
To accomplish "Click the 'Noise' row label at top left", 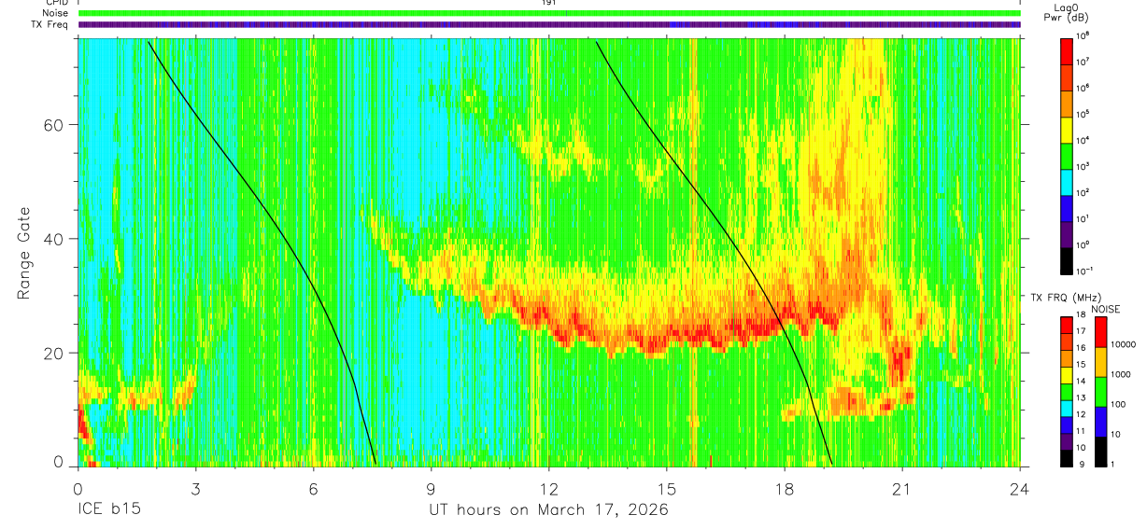I will pyautogui.click(x=55, y=13).
